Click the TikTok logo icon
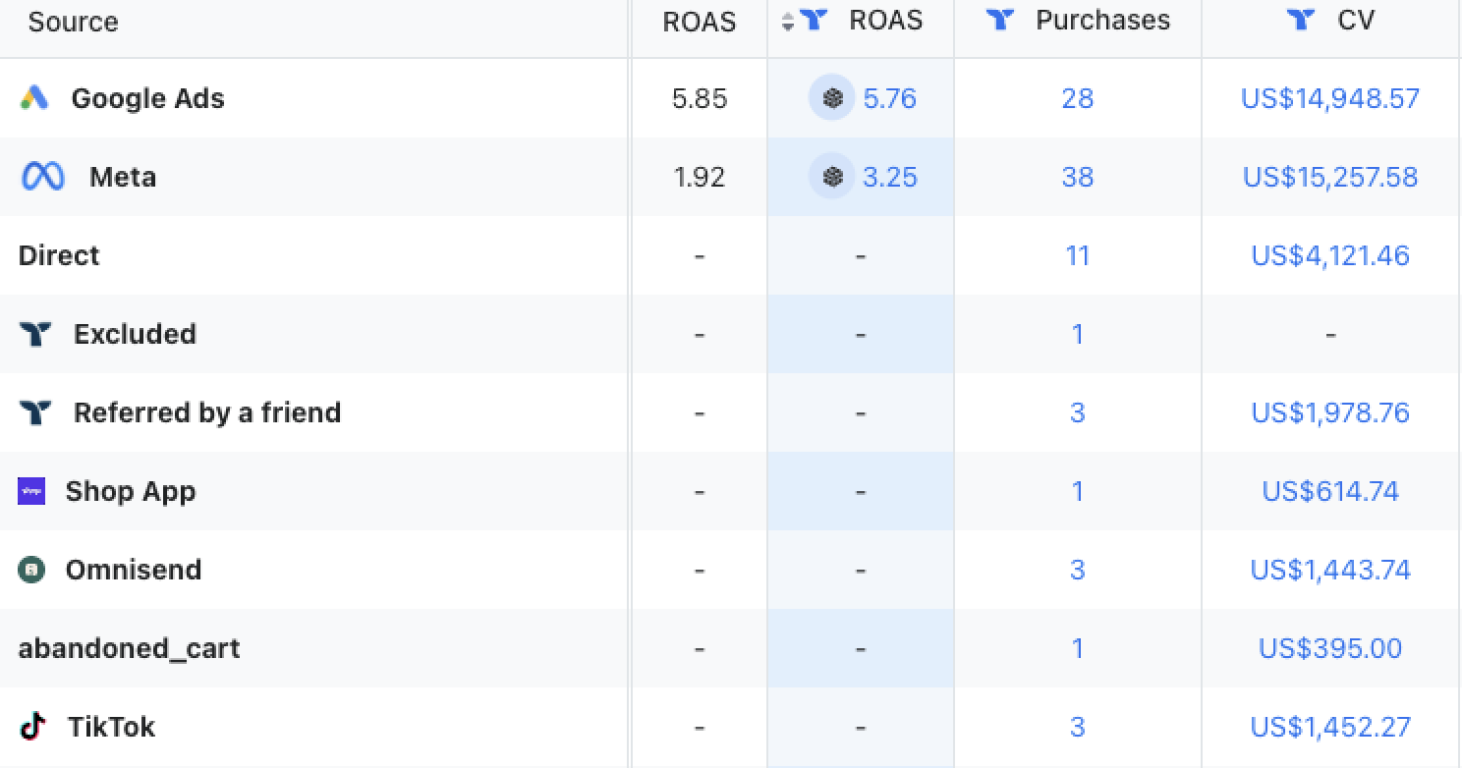 click(33, 727)
